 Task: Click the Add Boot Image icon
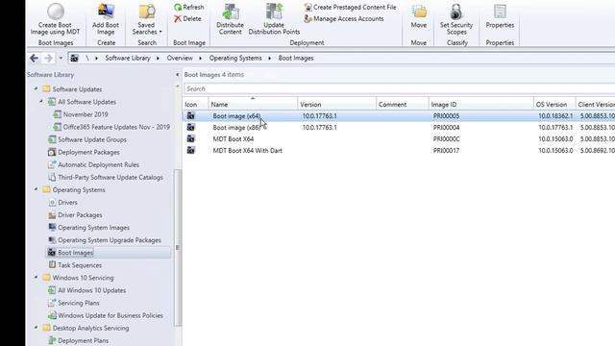click(106, 12)
